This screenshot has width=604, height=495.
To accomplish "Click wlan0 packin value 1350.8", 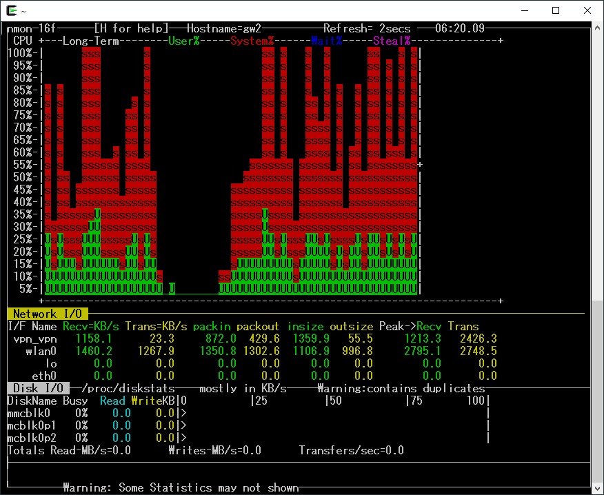I will pos(218,352).
